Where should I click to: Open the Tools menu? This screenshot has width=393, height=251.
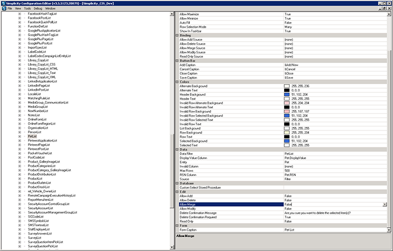[x=27, y=9]
